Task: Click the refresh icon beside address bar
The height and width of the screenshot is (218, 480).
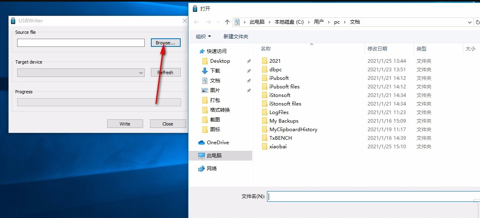Action: pyautogui.click(x=477, y=22)
